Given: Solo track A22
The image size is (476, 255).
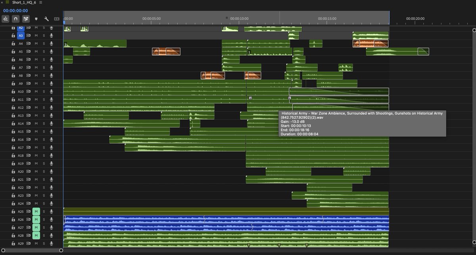Looking at the screenshot, I should [44, 187].
